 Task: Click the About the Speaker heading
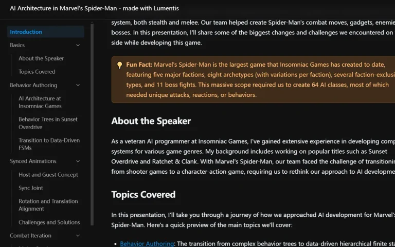(151, 121)
